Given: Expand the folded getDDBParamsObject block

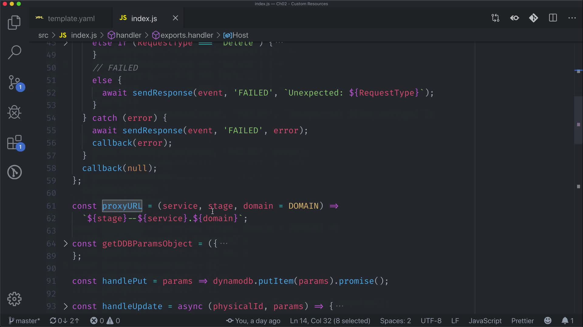Looking at the screenshot, I should point(66,243).
